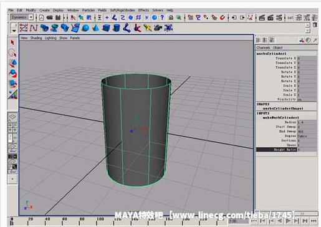321x227 pixels.
Task: Open the Create menu
Action: 44,10
